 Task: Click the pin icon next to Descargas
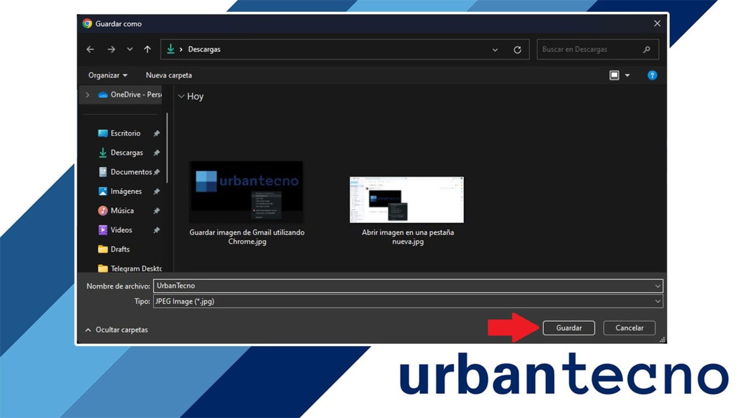click(x=157, y=153)
